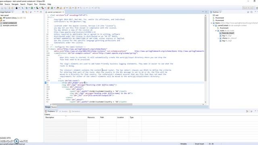The image size is (258, 145).
Task: Open the Navigate menu
Action: tap(15, 4)
